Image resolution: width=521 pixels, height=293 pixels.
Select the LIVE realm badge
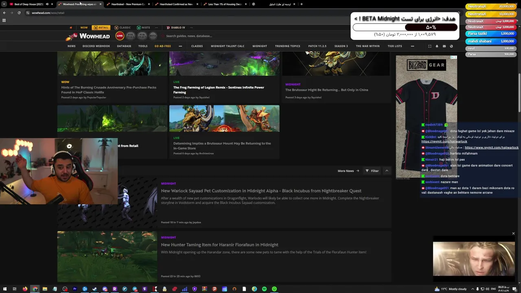120,36
